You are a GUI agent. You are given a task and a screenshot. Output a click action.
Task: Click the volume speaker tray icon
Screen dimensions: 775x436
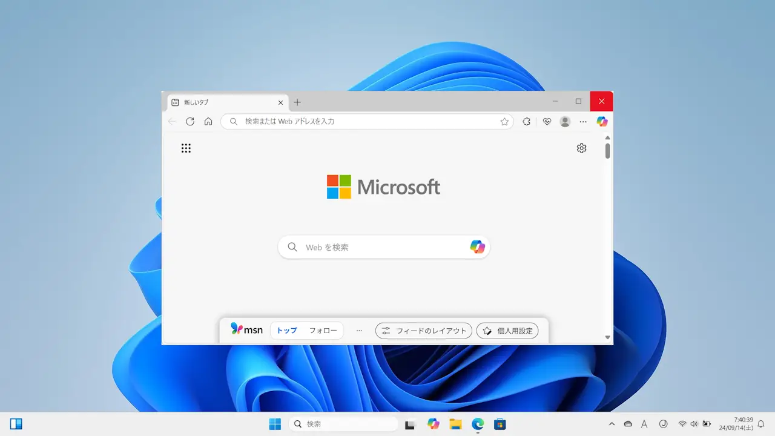(x=694, y=424)
